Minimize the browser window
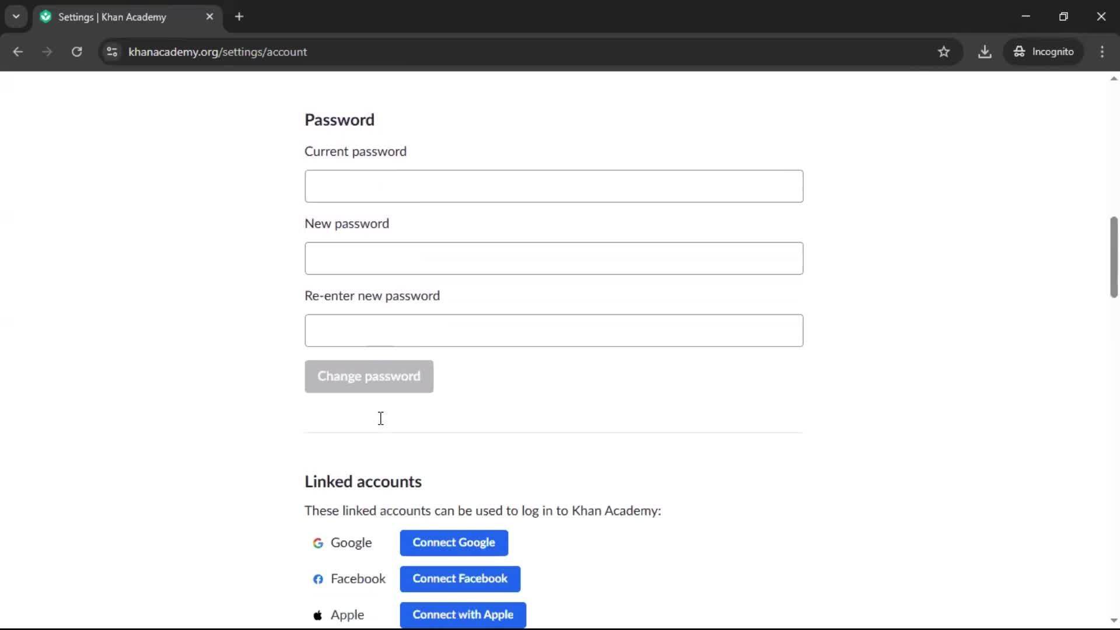This screenshot has height=630, width=1120. [1026, 16]
